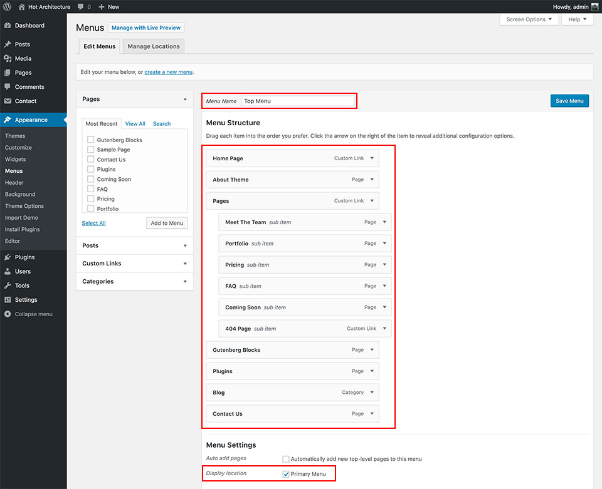This screenshot has height=489, width=602.
Task: Select the Search tab in Pages panel
Action: click(x=162, y=124)
